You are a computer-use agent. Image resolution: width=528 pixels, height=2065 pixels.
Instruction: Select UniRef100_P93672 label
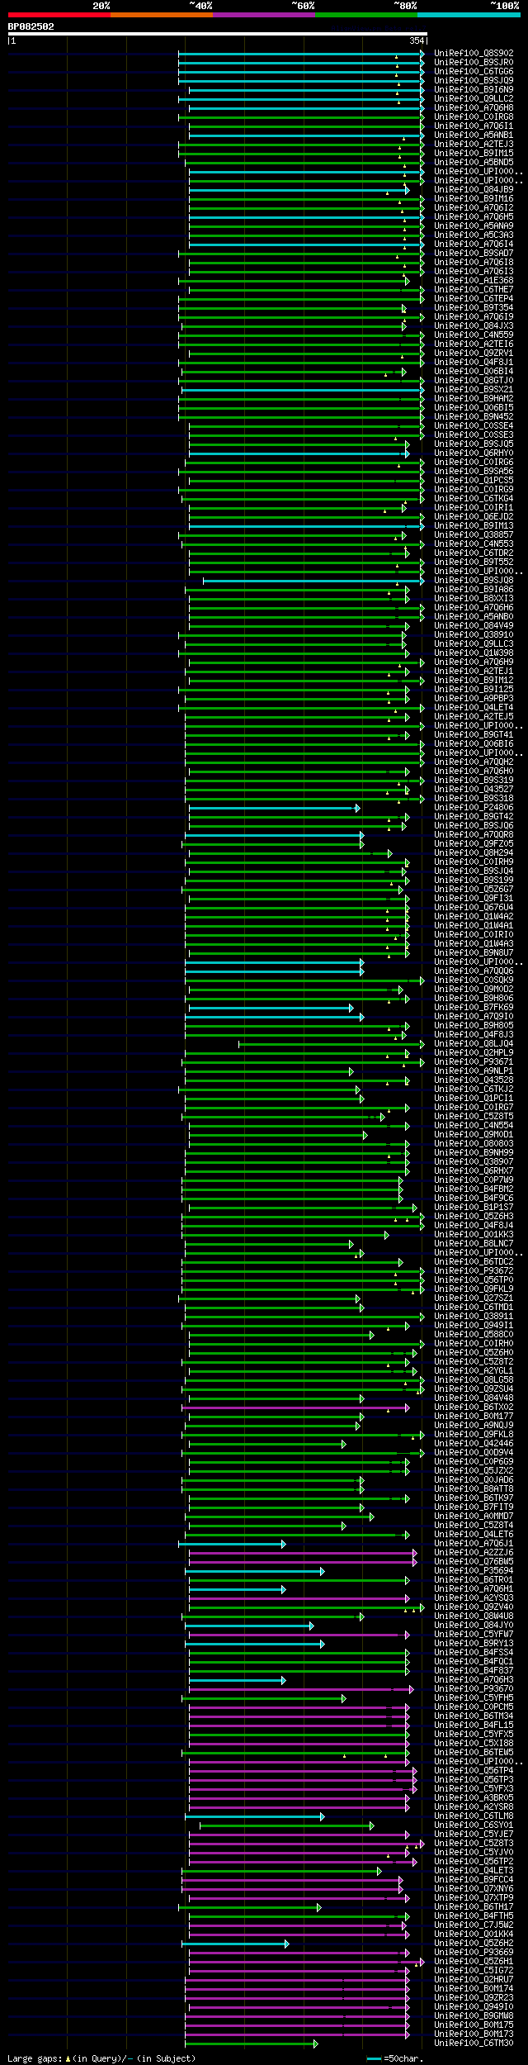tap(474, 1271)
